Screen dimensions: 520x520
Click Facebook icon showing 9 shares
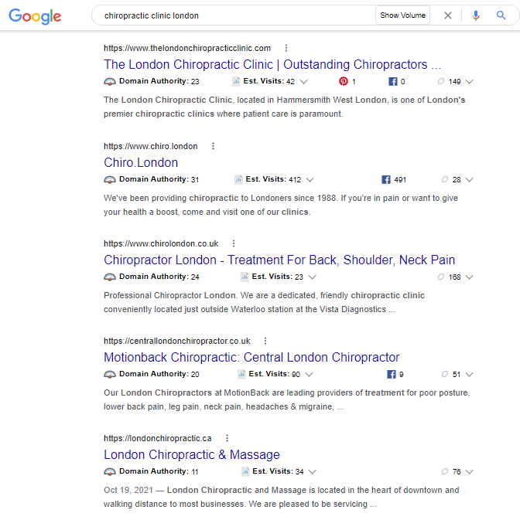[x=392, y=375]
